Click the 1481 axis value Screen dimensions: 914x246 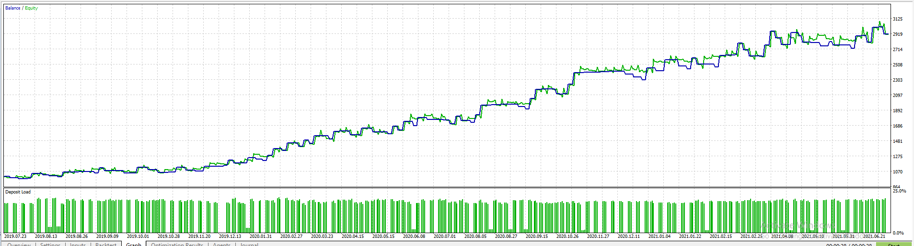898,141
